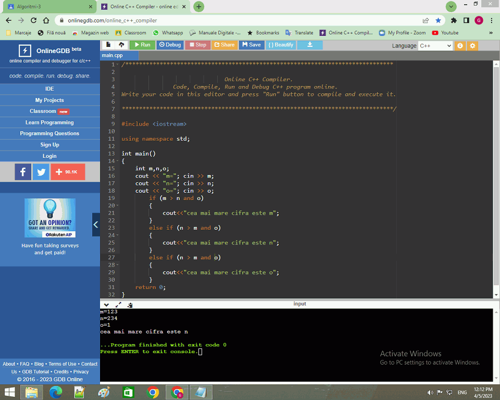Copy console output with clipboard icon
This screenshot has height=400, width=500.
130,305
